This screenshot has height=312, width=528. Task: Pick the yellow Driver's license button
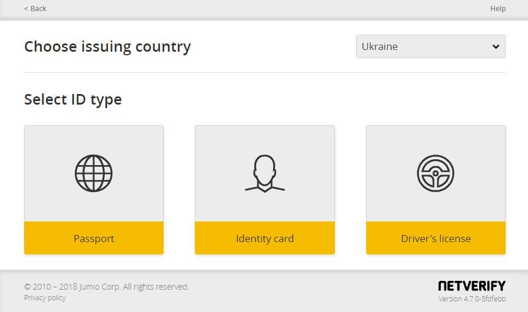tap(436, 238)
